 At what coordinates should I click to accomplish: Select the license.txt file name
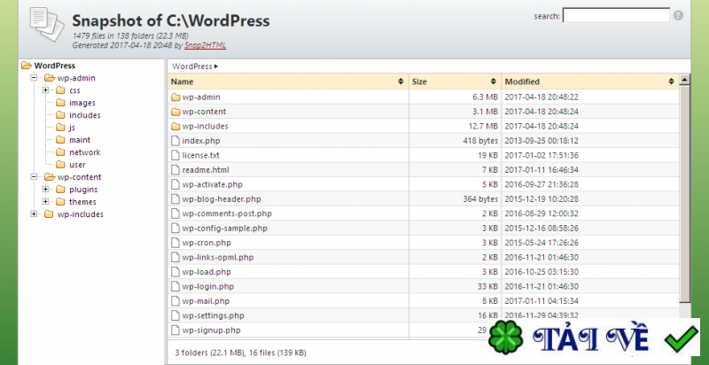point(201,155)
